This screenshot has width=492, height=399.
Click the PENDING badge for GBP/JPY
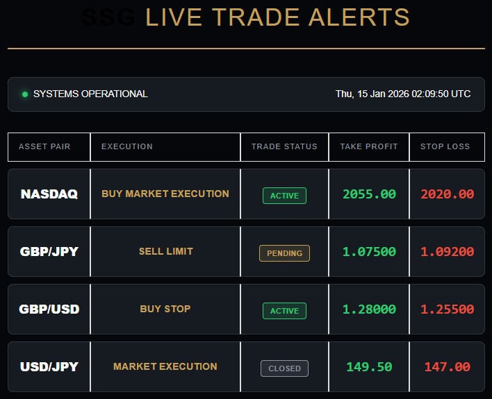284,253
